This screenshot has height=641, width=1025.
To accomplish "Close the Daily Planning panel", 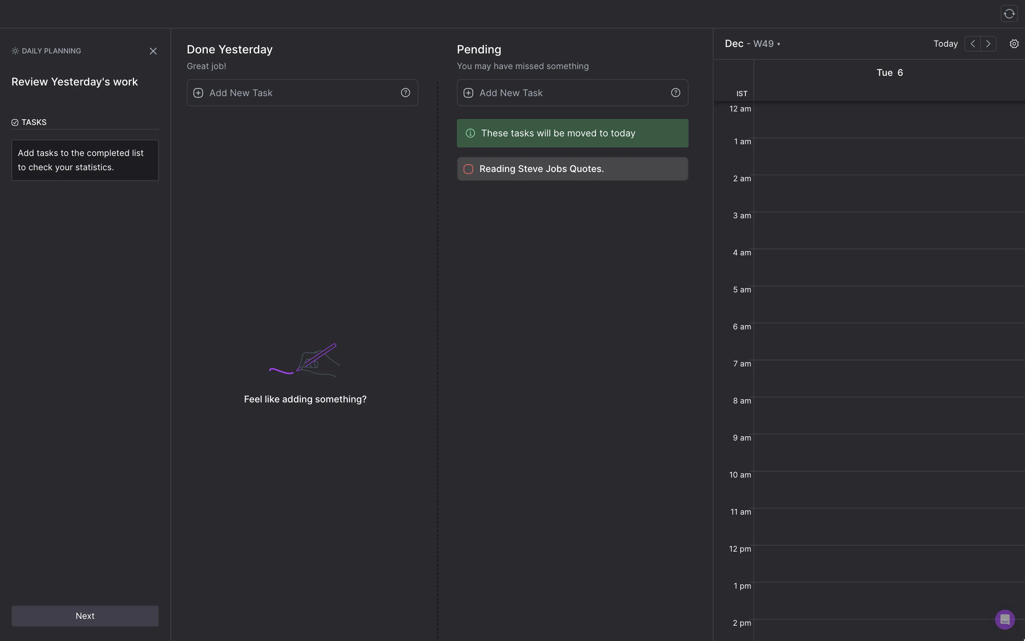I will click(153, 51).
